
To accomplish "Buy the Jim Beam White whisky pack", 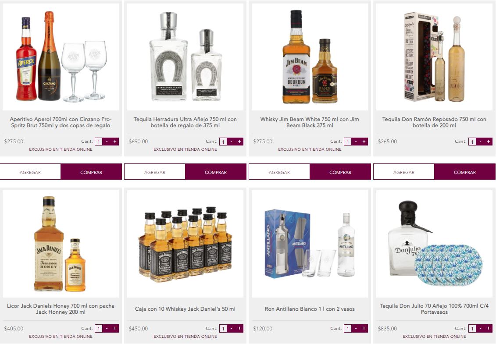I will (x=340, y=172).
